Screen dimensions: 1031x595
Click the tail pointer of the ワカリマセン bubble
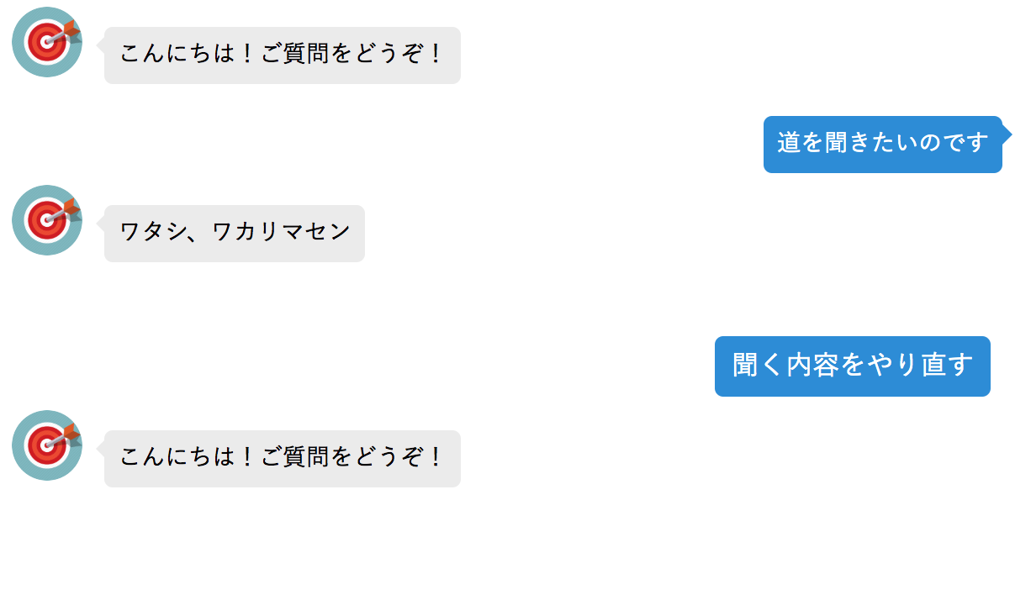coord(101,224)
